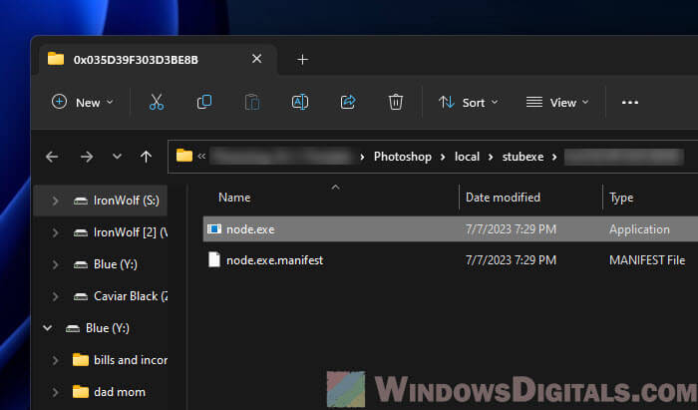
Task: Navigate to local in breadcrumb
Action: pos(467,157)
